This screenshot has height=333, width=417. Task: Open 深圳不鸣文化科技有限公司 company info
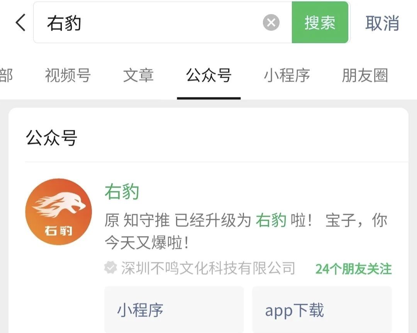tap(208, 268)
